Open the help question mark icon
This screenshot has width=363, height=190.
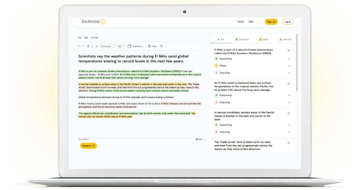click(x=161, y=46)
